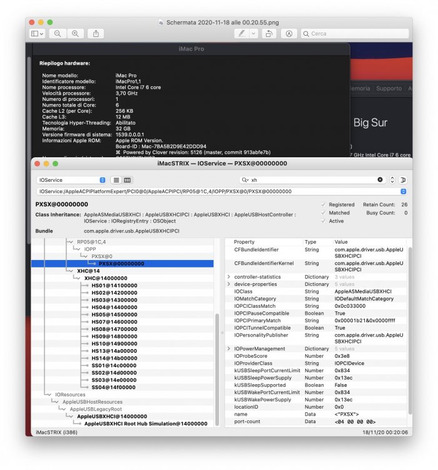This screenshot has height=470, width=438.
Task: Select SS02@14d00000 in the tree
Action: [114, 373]
